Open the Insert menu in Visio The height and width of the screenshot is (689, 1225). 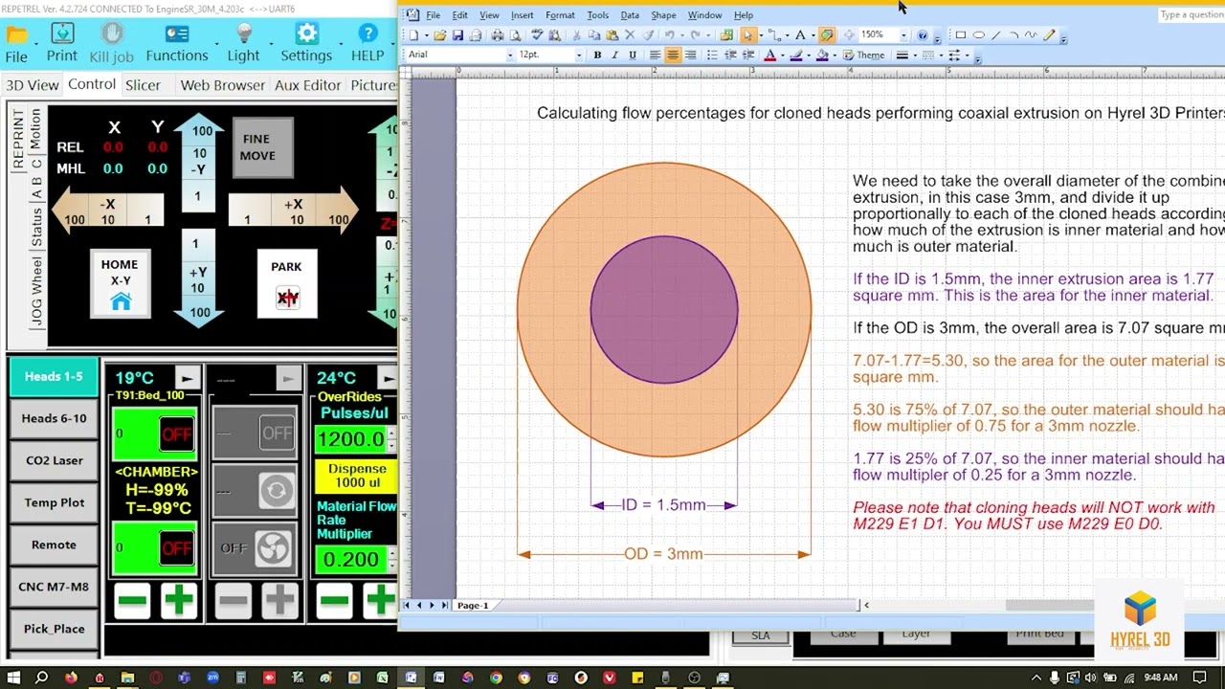tap(523, 15)
